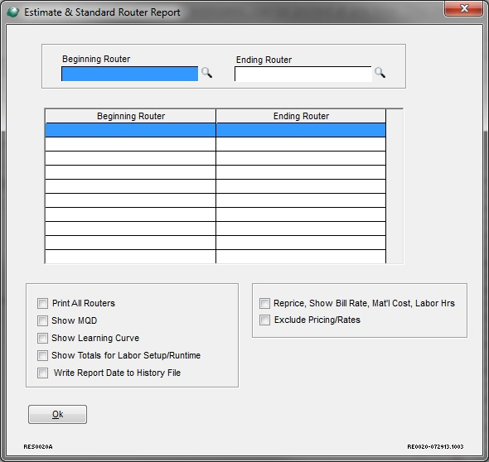Screen dimensions: 489x462
Task: Check Show Learning Curve option
Action: [42, 338]
